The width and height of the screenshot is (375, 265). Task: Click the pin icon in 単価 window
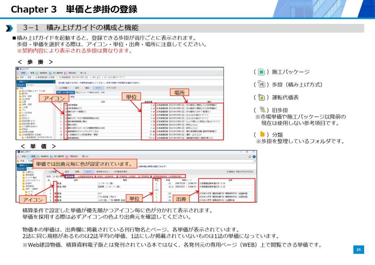click(x=250, y=156)
